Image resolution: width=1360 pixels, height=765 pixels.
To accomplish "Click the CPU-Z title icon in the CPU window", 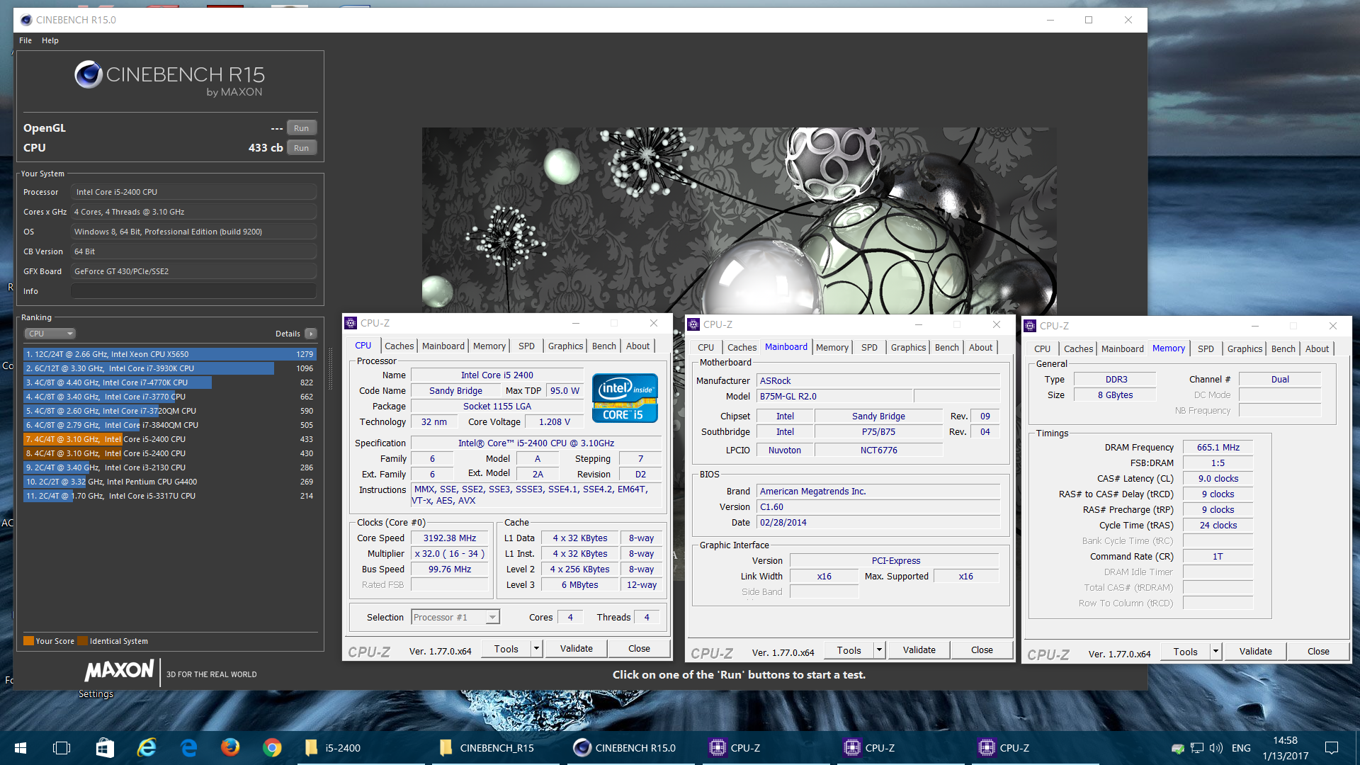I will (351, 323).
